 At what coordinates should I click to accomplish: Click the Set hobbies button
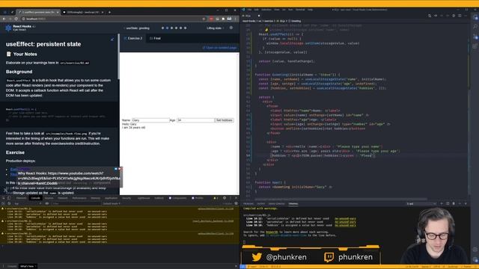[225, 120]
